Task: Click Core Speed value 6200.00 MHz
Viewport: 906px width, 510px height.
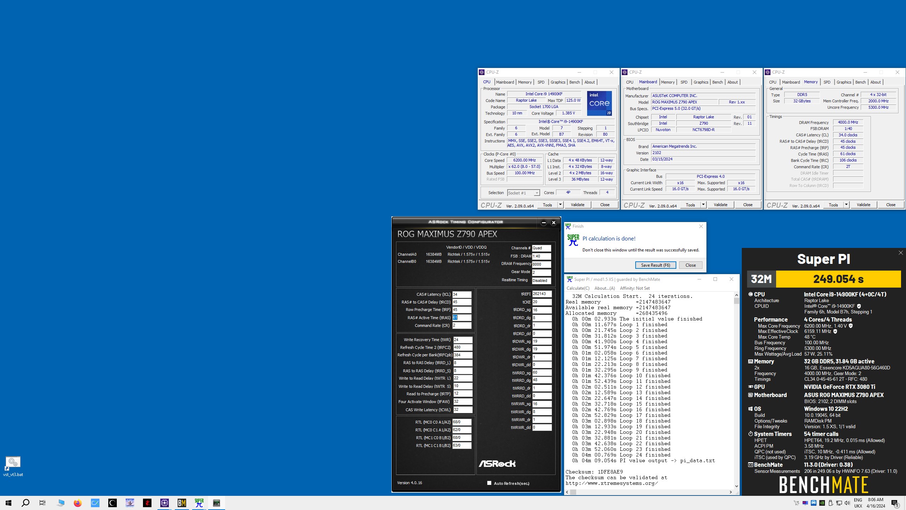Action: click(x=524, y=160)
